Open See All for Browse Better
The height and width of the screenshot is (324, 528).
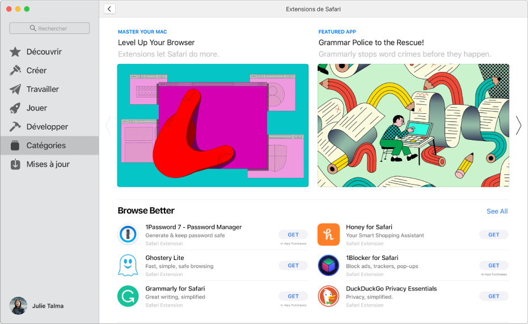497,211
